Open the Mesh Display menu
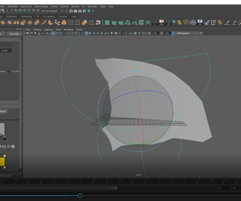Image resolution: width=241 pixels, height=201 pixels. tap(41, 6)
